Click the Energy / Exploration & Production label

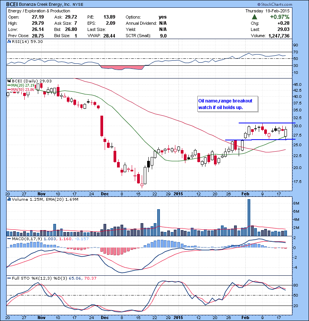point(39,11)
